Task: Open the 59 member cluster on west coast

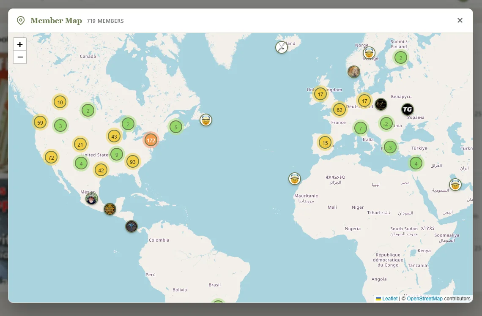Action: [40, 123]
